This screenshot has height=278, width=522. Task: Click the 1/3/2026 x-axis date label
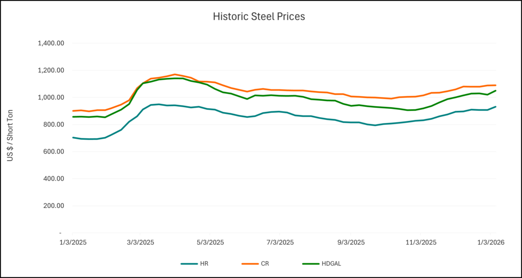coord(490,242)
